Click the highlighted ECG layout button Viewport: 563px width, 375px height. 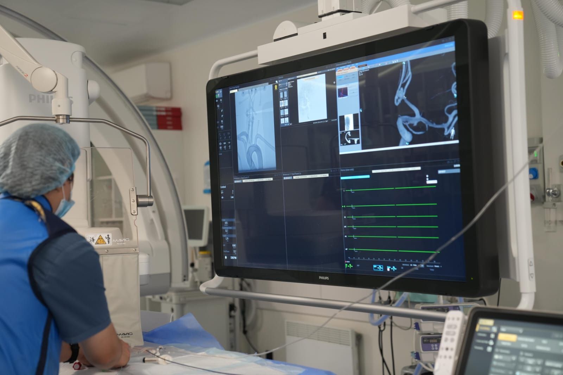click(378, 268)
